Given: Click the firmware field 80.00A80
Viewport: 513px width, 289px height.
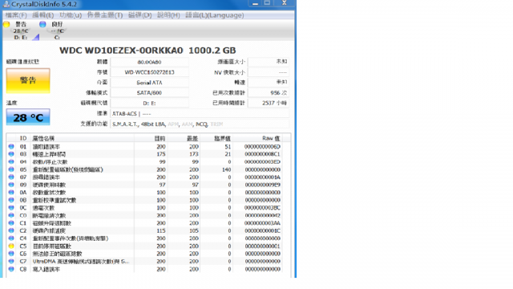Looking at the screenshot, I should click(x=150, y=62).
